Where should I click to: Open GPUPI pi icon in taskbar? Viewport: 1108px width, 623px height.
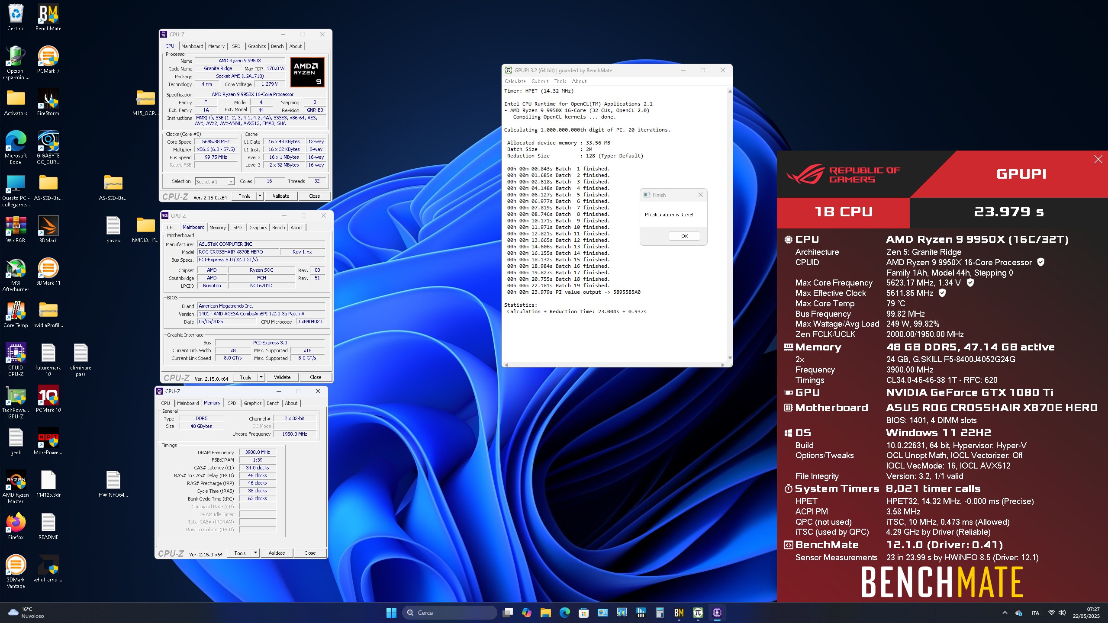(x=698, y=613)
